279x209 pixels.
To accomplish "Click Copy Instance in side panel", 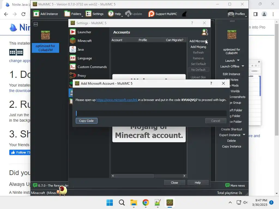I will pos(231,146).
